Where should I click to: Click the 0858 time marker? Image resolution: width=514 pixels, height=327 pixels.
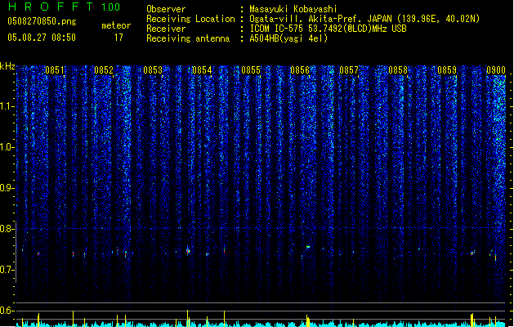[x=398, y=70]
